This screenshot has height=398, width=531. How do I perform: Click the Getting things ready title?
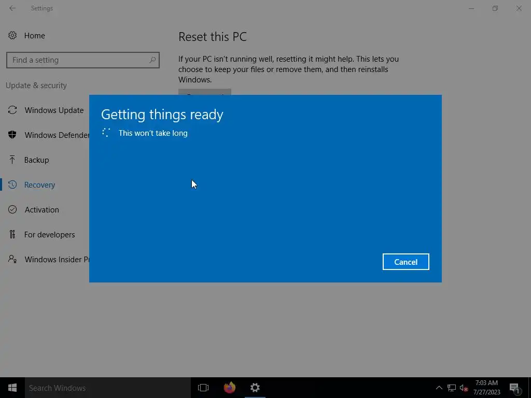(x=162, y=115)
